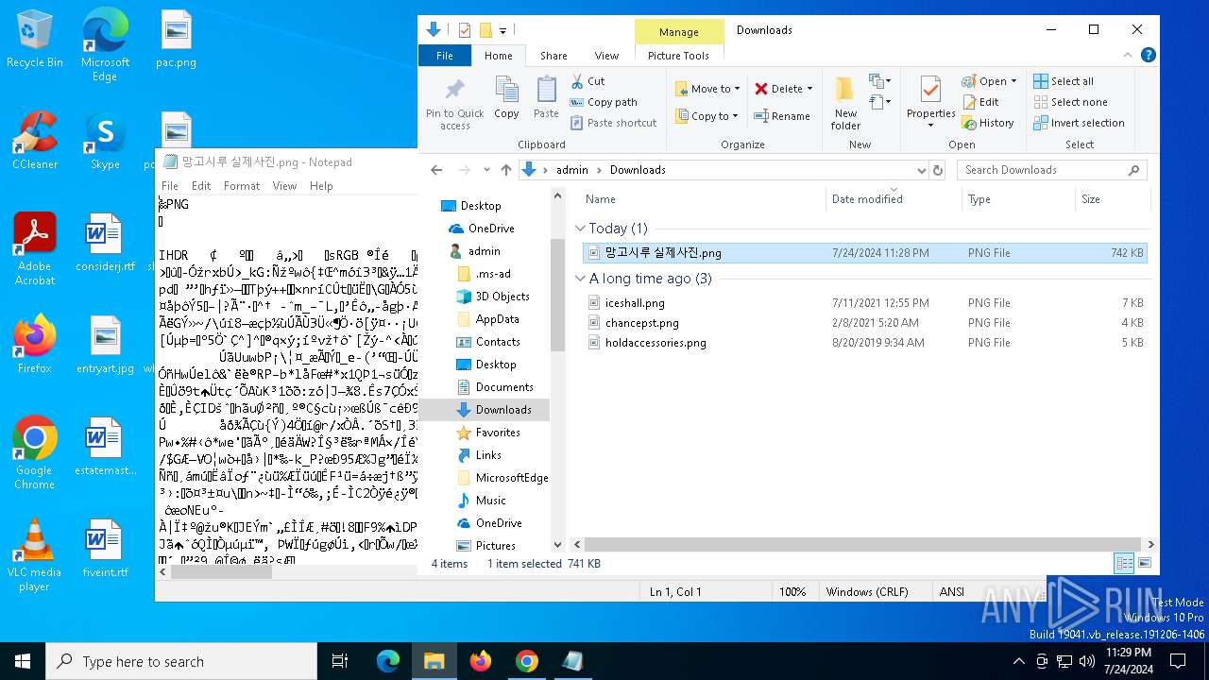Click Select all in ribbon

tap(1064, 81)
